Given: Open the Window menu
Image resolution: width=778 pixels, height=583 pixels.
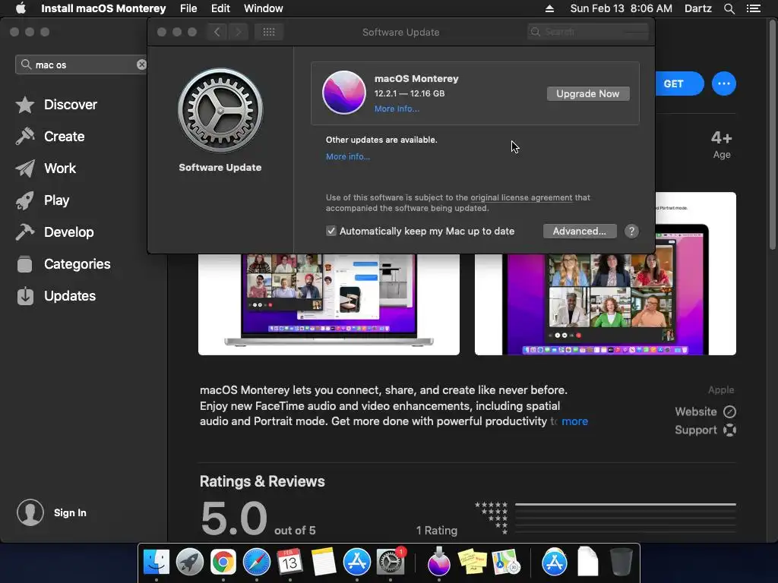Looking at the screenshot, I should [264, 8].
